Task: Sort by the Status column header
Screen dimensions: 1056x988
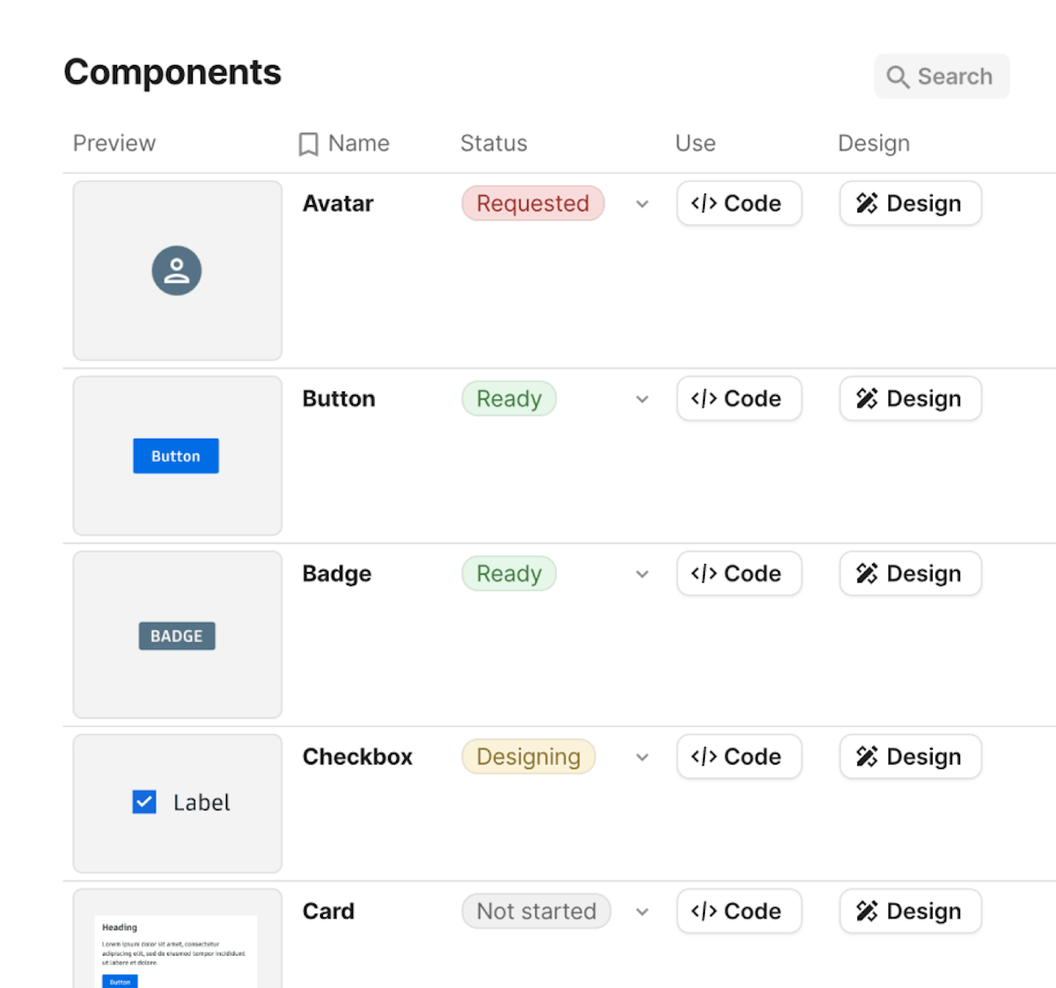Action: tap(494, 143)
